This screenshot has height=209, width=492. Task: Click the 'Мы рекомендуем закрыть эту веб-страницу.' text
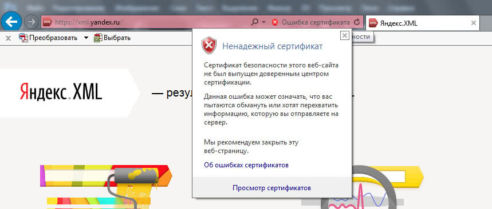coord(251,147)
